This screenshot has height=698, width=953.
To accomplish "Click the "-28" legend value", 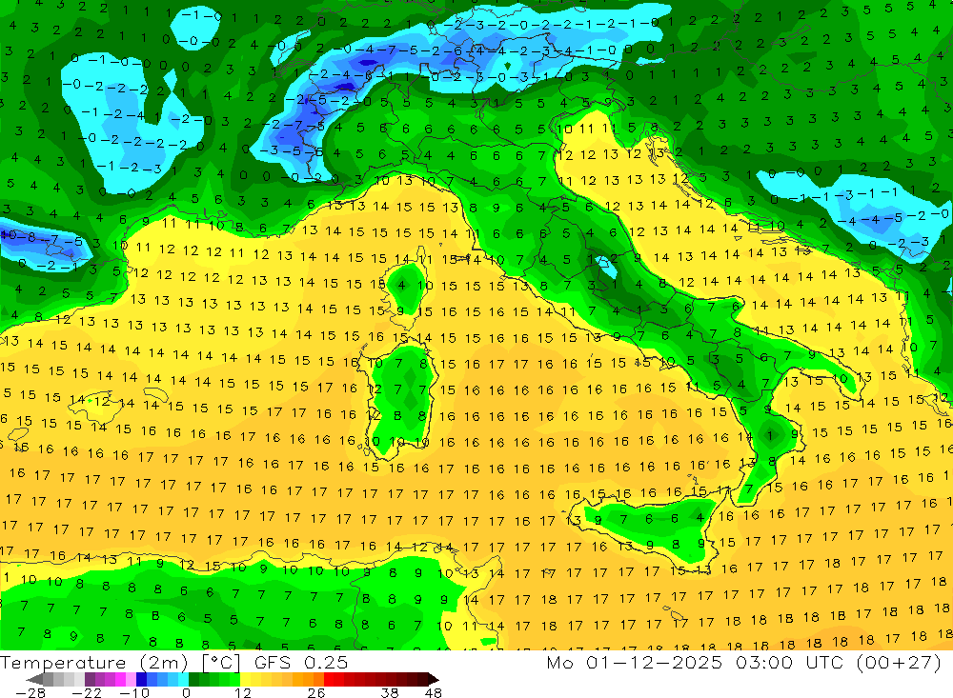I will (30, 693).
